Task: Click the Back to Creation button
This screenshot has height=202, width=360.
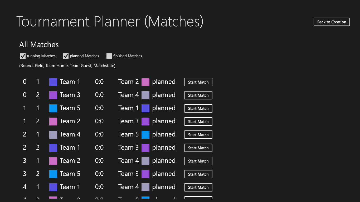Action: tap(332, 22)
